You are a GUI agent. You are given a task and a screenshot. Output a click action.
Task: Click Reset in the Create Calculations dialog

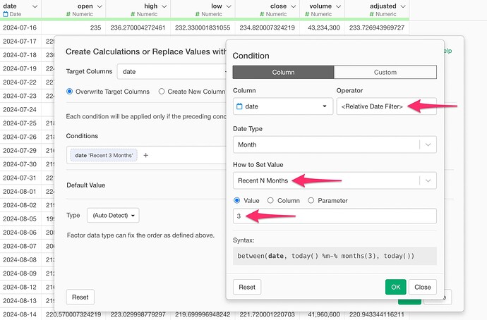tap(80, 297)
